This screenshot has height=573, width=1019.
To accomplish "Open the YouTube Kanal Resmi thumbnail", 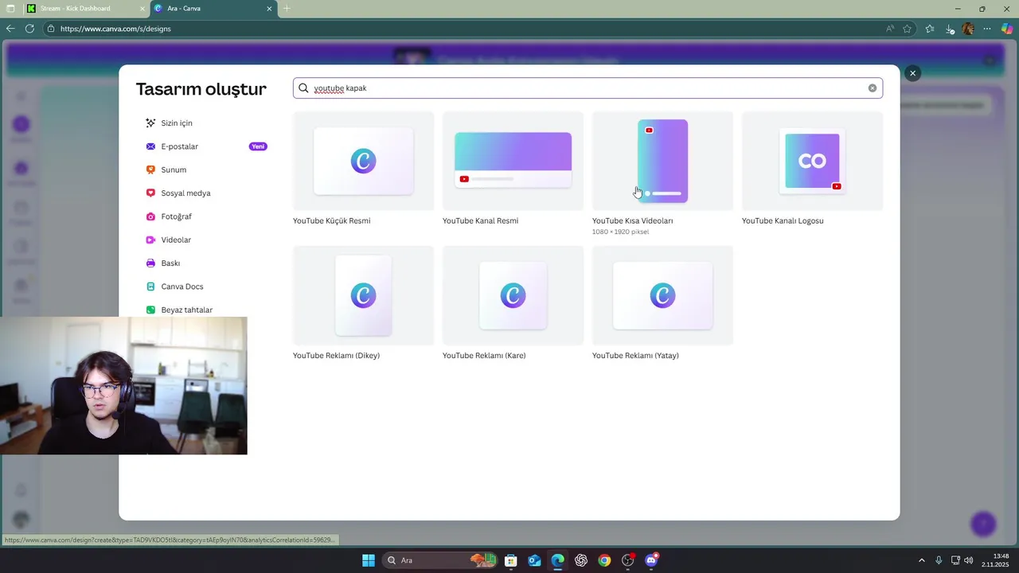I will pos(513,161).
